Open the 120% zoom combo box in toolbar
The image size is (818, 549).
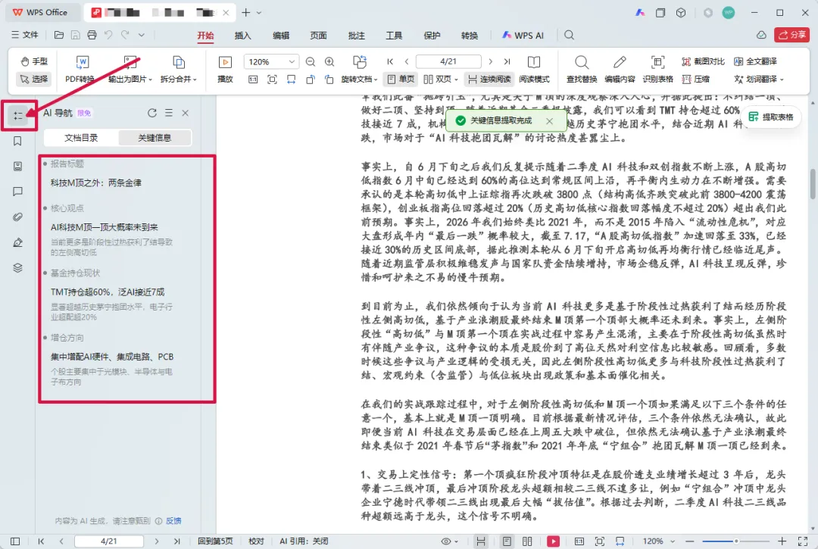[x=271, y=61]
